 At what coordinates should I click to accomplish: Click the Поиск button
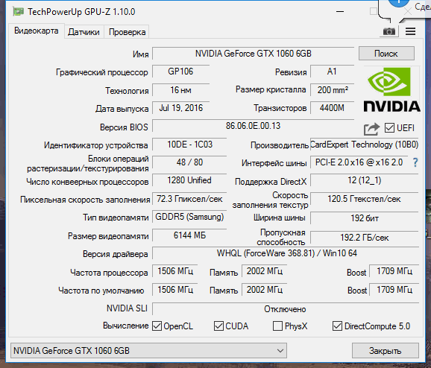click(x=386, y=54)
